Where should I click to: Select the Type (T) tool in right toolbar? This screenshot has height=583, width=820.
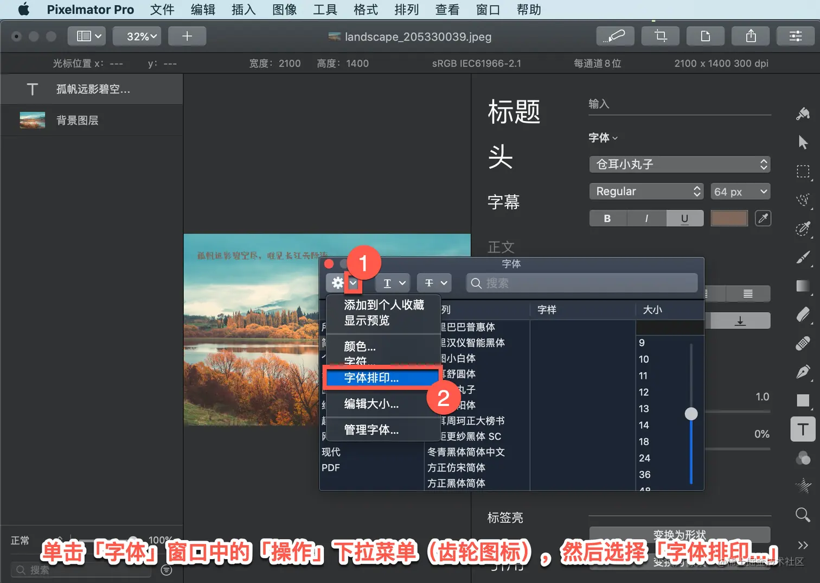click(803, 429)
